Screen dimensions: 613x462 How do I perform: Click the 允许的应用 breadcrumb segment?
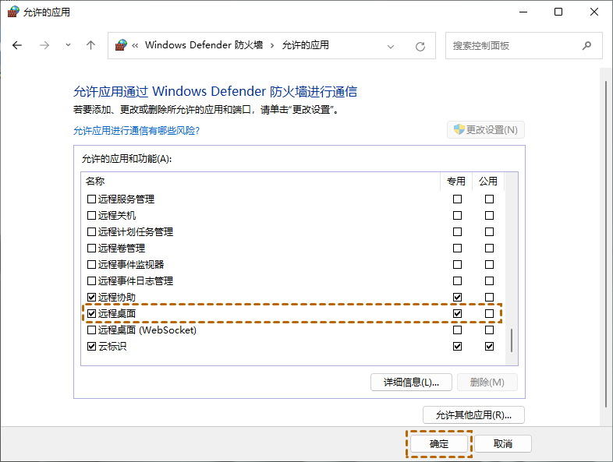305,45
